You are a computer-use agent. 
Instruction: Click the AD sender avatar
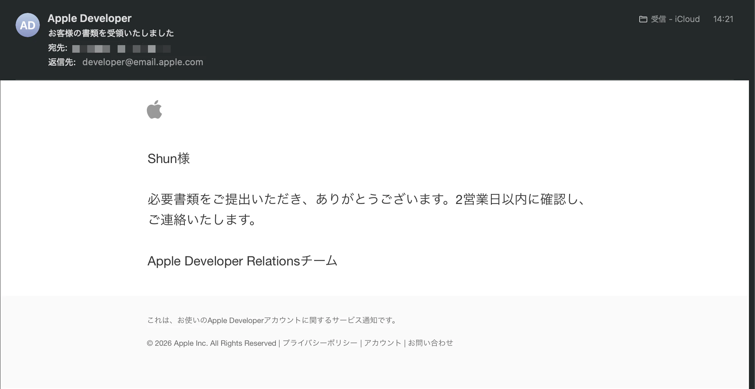pyautogui.click(x=28, y=25)
